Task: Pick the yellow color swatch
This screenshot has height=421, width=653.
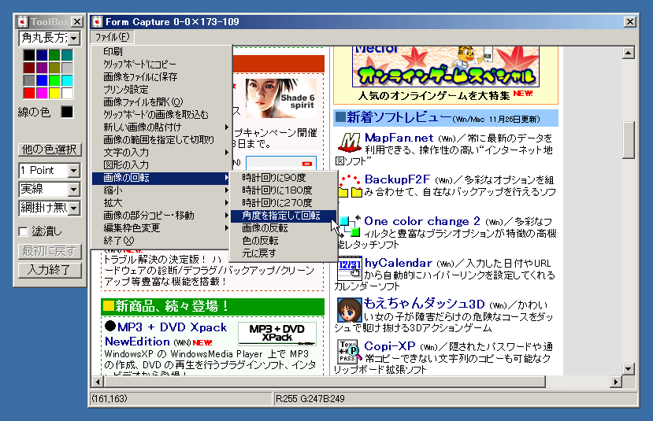Action: (x=54, y=93)
